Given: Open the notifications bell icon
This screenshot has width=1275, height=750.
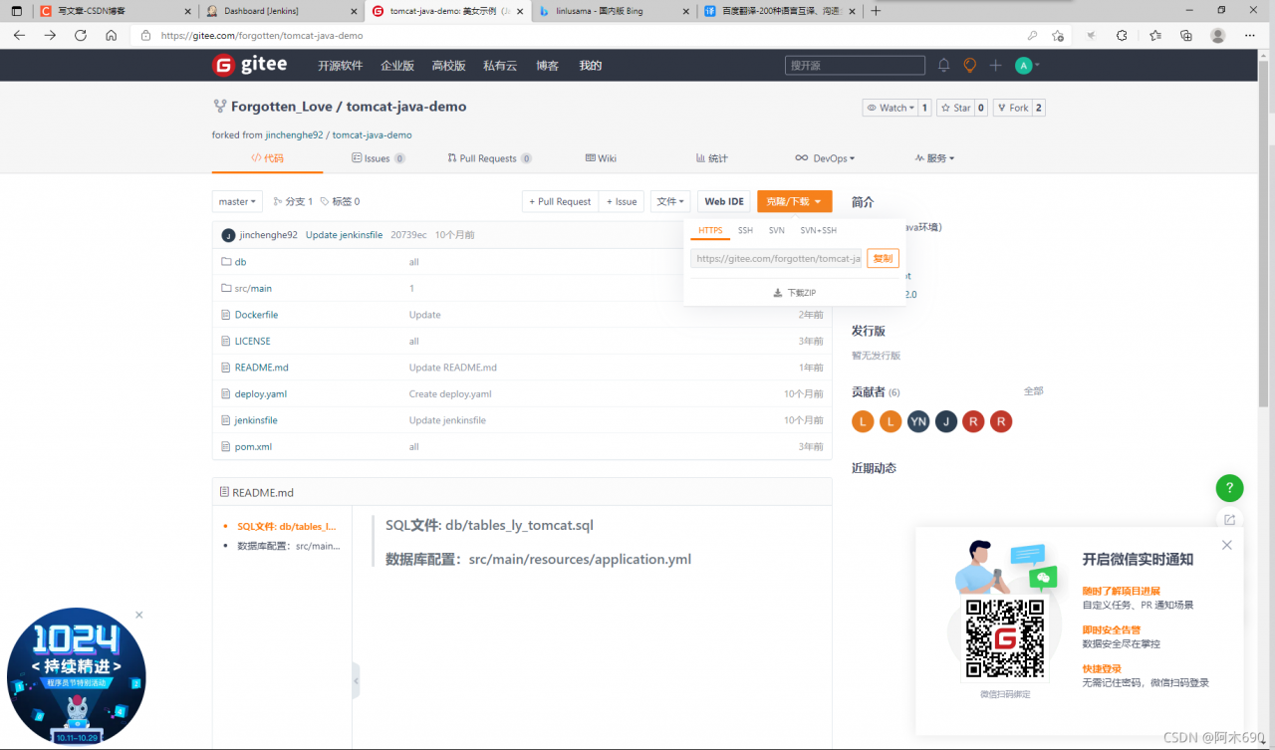Looking at the screenshot, I should 943,65.
